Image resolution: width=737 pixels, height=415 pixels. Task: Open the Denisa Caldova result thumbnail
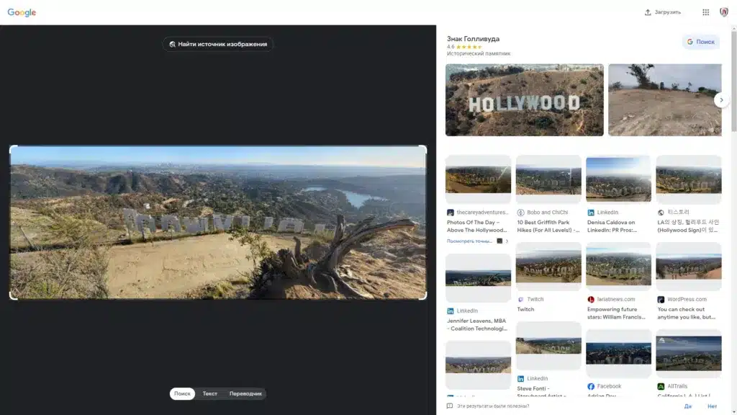click(x=618, y=179)
